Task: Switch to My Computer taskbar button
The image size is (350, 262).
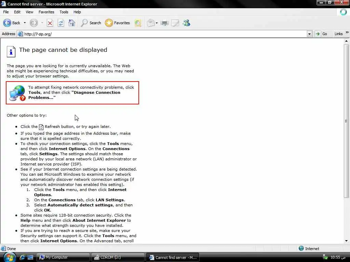Action: 63,257
